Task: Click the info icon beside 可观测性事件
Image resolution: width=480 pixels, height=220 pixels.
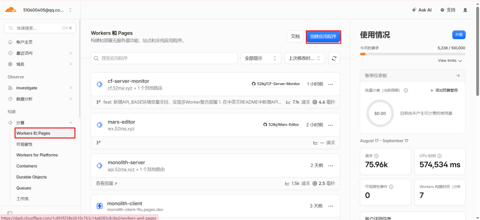Action: (391, 187)
